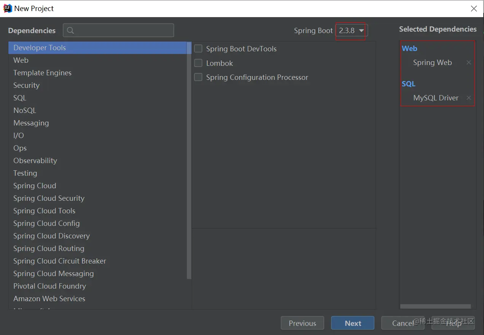Select the SQL dependency category
The image size is (484, 335).
pos(98,98)
